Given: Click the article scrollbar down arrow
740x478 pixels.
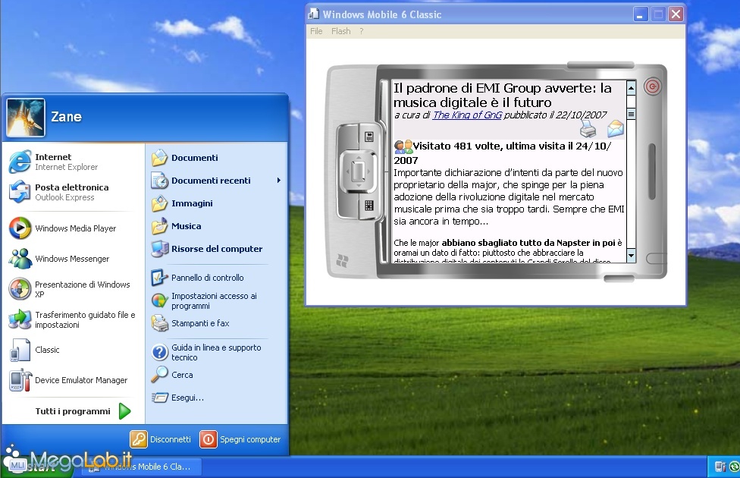Looking at the screenshot, I should [631, 256].
